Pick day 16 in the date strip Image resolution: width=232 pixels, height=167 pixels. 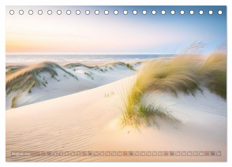pos(131,154)
